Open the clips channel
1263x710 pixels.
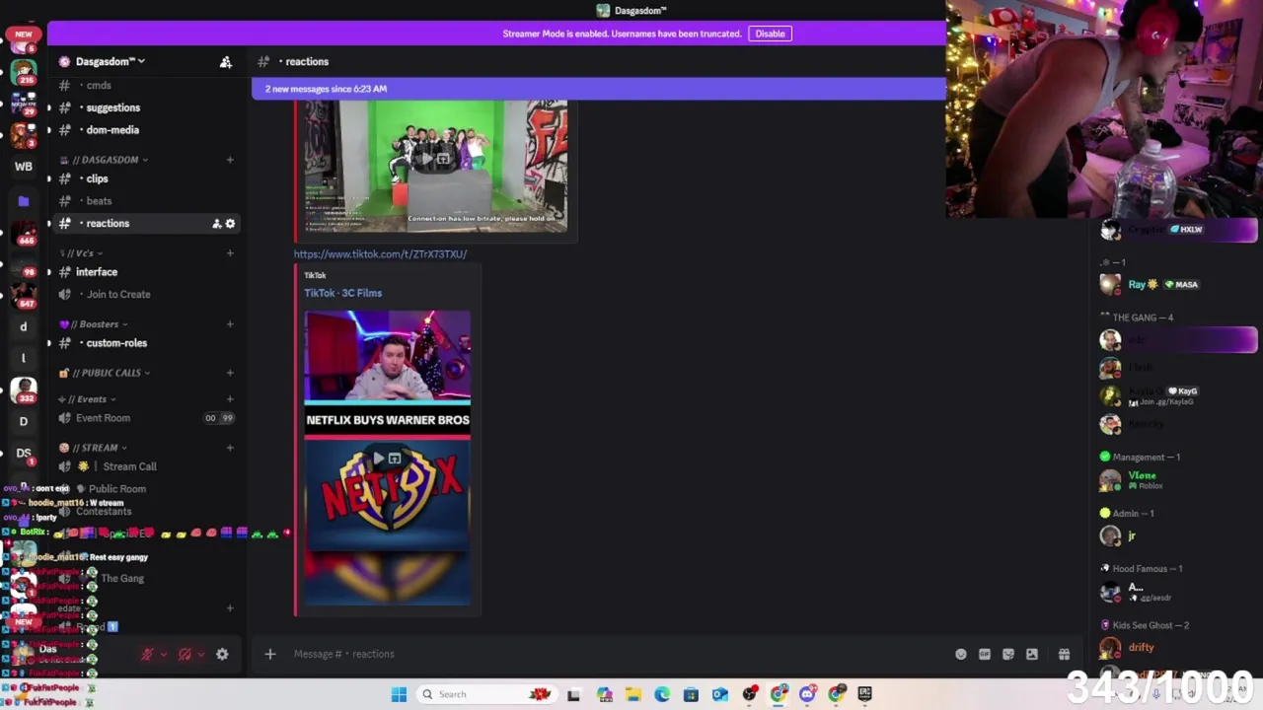tap(146, 178)
